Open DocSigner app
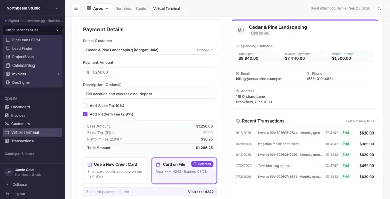This screenshot has width=390, height=199. coord(32,82)
